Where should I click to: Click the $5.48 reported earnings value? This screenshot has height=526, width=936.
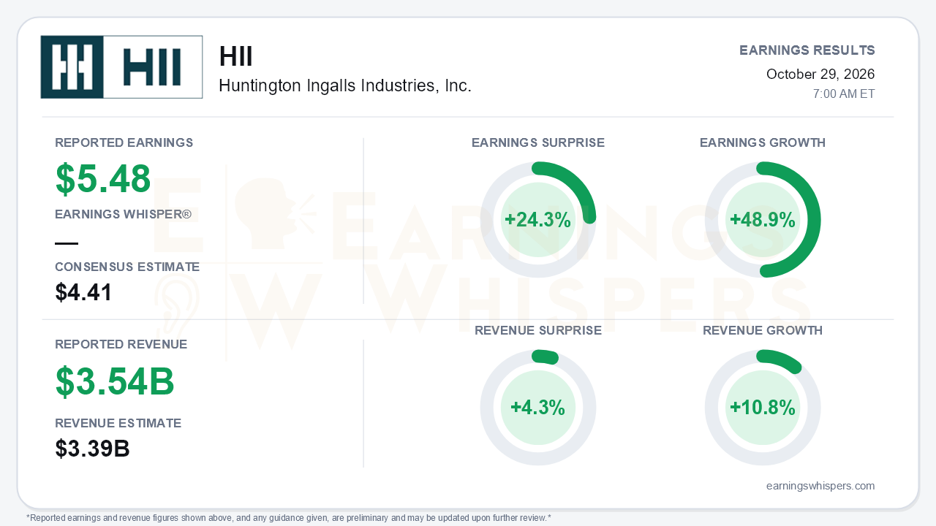103,179
